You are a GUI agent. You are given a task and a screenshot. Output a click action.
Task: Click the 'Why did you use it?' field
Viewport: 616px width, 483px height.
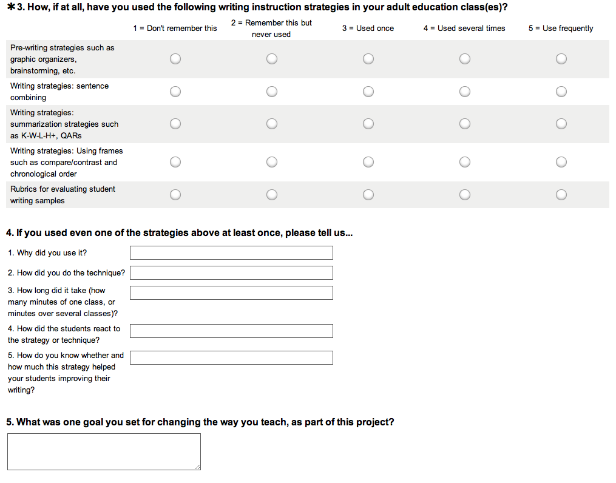(231, 252)
